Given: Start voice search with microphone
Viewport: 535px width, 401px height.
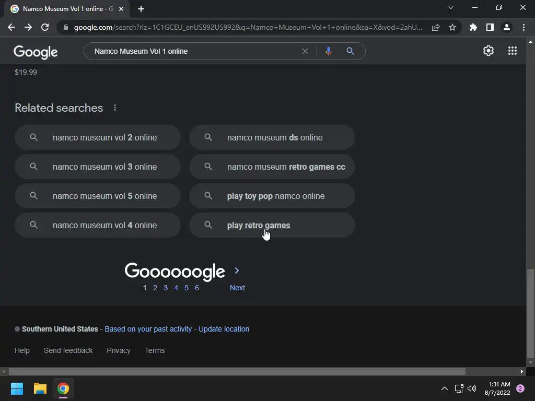Looking at the screenshot, I should pyautogui.click(x=328, y=51).
